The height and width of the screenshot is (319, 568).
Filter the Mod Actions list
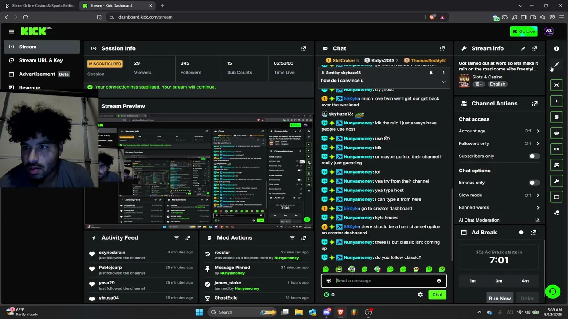292,238
